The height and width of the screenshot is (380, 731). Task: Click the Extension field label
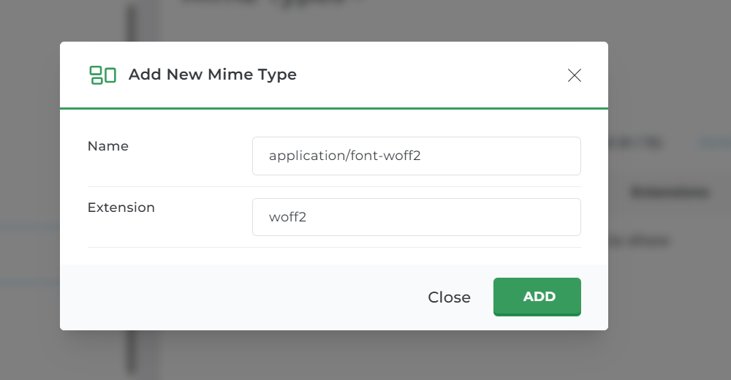(121, 208)
